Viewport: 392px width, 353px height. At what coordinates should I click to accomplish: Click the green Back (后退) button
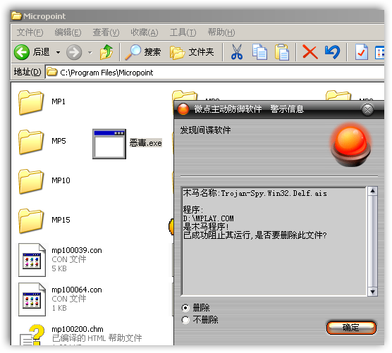pyautogui.click(x=32, y=52)
